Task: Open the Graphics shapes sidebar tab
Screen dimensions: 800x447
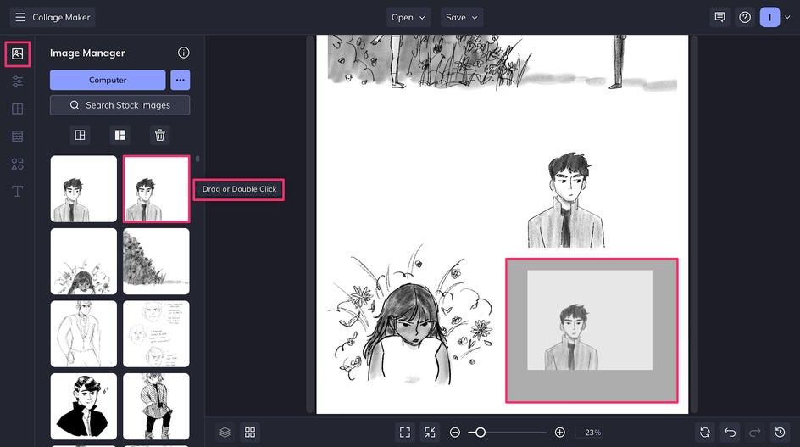Action: [17, 164]
